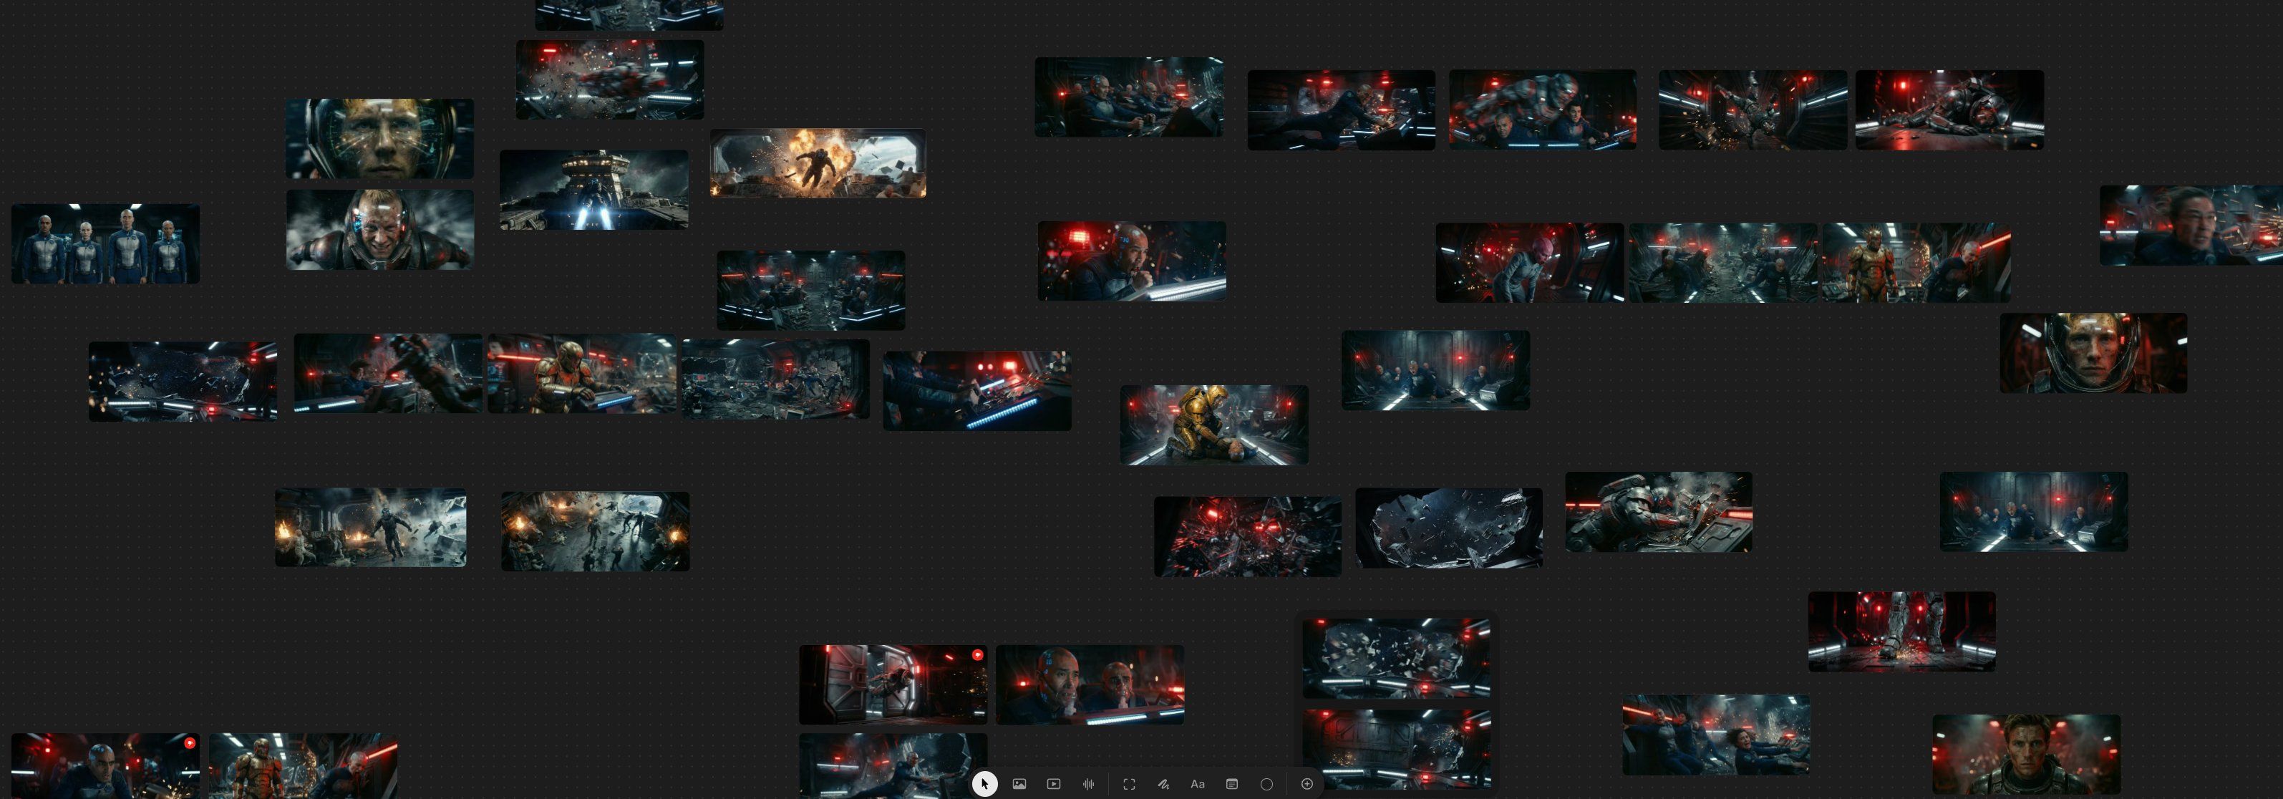Select the astronaut explosion thumbnail

[817, 164]
